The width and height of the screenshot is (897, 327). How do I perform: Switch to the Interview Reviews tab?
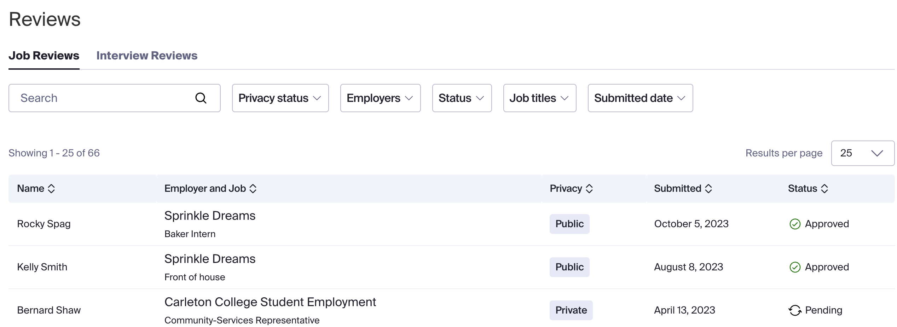pos(147,56)
